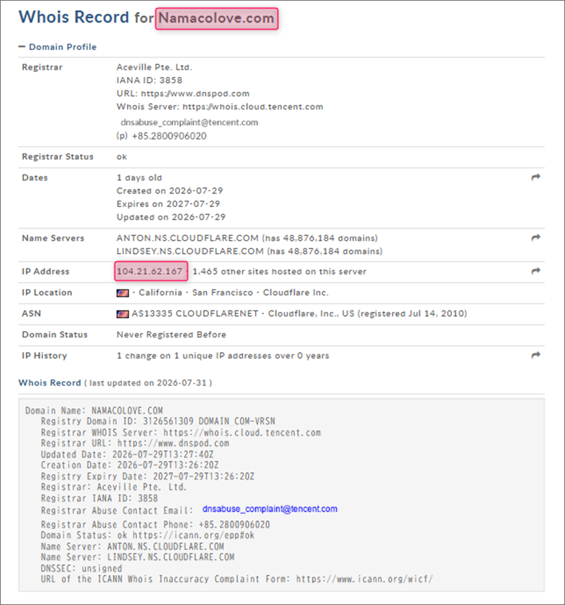Click the share arrow in IP Address row
The height and width of the screenshot is (605, 565).
click(x=535, y=271)
